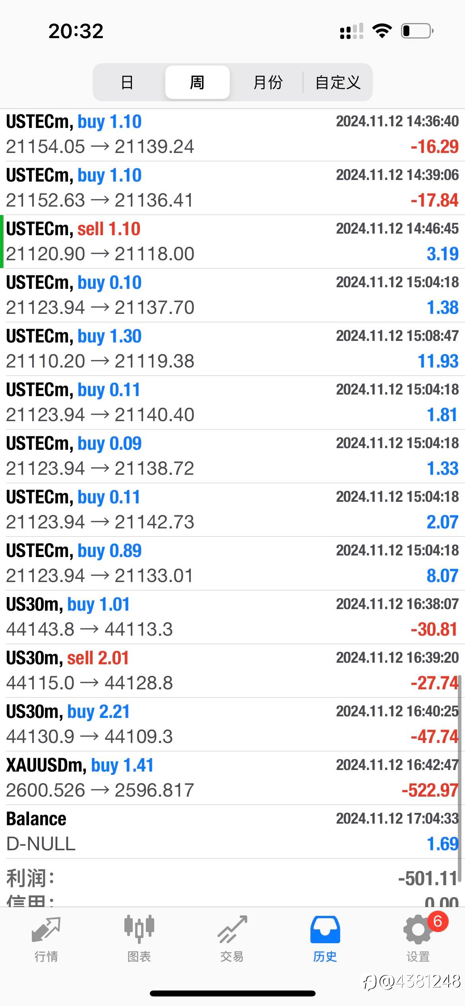
Task: Tap the USTECm buy 0.89 trade row
Action: tap(232, 563)
